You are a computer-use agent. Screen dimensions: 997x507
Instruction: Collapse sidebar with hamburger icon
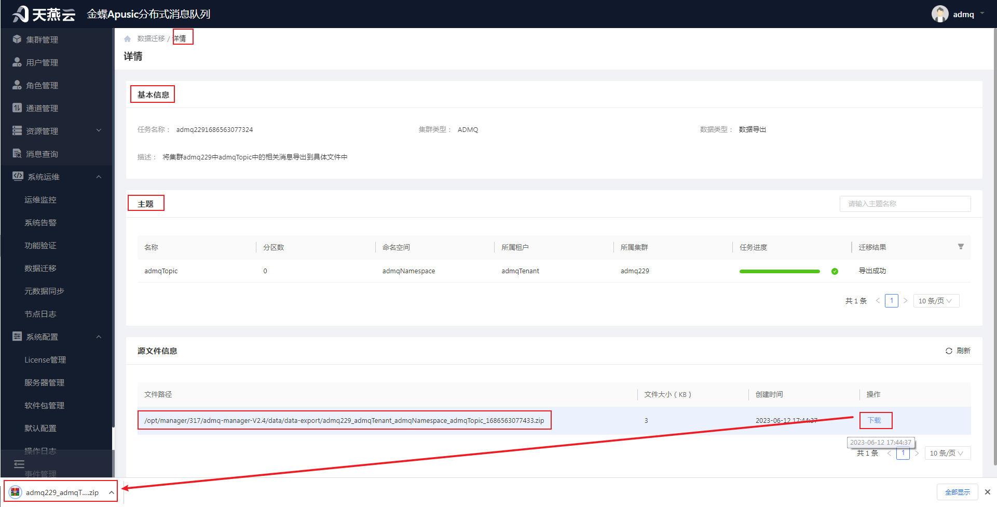19,464
